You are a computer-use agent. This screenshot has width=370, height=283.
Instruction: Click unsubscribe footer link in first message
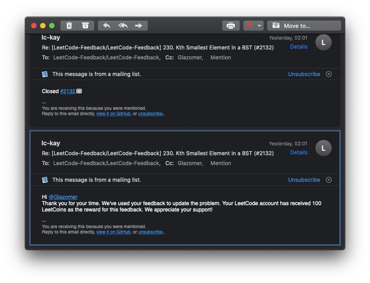(x=151, y=113)
